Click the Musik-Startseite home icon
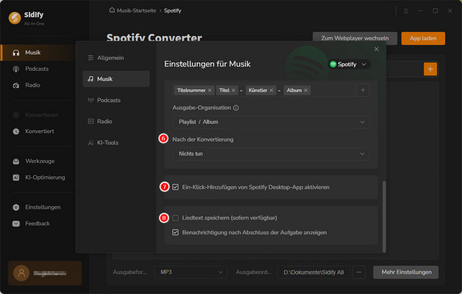The image size is (462, 294). pyautogui.click(x=112, y=10)
